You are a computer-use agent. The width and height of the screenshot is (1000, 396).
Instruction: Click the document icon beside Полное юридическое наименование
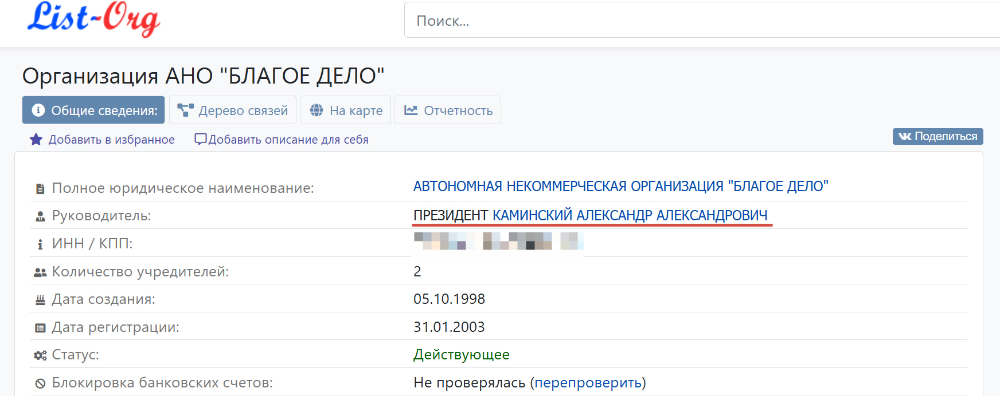pyautogui.click(x=40, y=189)
